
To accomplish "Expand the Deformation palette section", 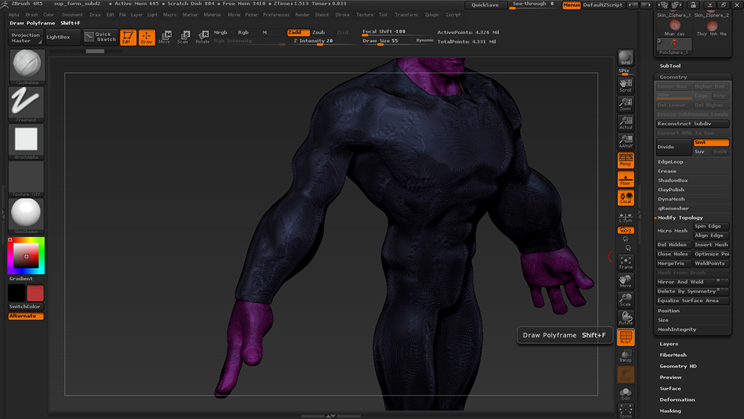I will coord(677,400).
